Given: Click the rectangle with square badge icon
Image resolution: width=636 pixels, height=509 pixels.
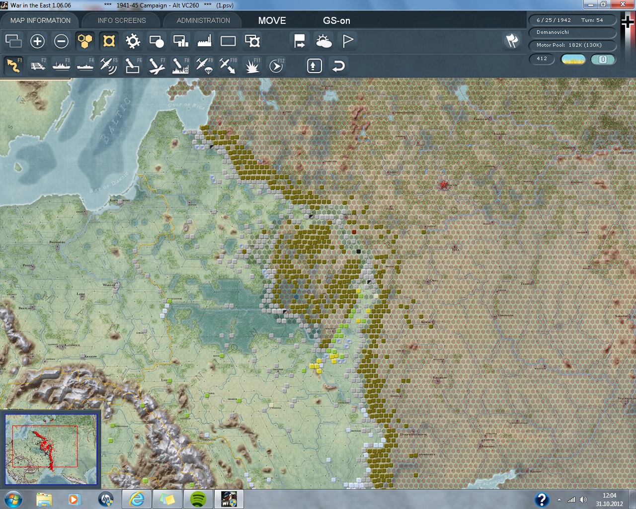Looking at the screenshot, I should click(x=252, y=41).
